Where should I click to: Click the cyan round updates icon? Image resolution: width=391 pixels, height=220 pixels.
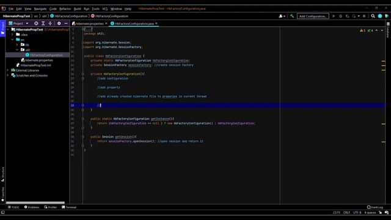pyautogui.click(x=380, y=16)
